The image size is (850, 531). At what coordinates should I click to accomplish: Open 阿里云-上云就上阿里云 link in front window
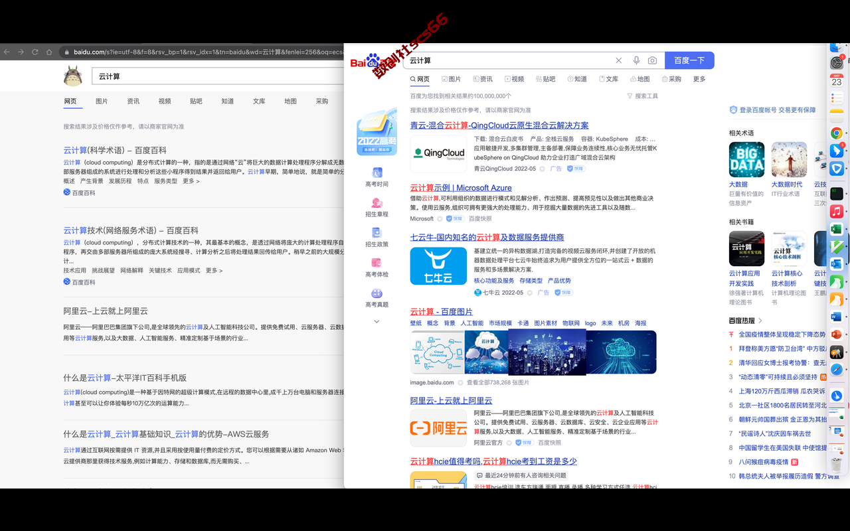click(x=452, y=401)
